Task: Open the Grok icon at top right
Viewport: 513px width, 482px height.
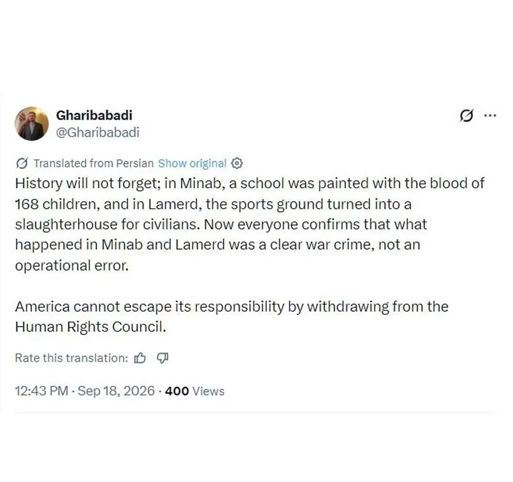Action: coord(466,116)
